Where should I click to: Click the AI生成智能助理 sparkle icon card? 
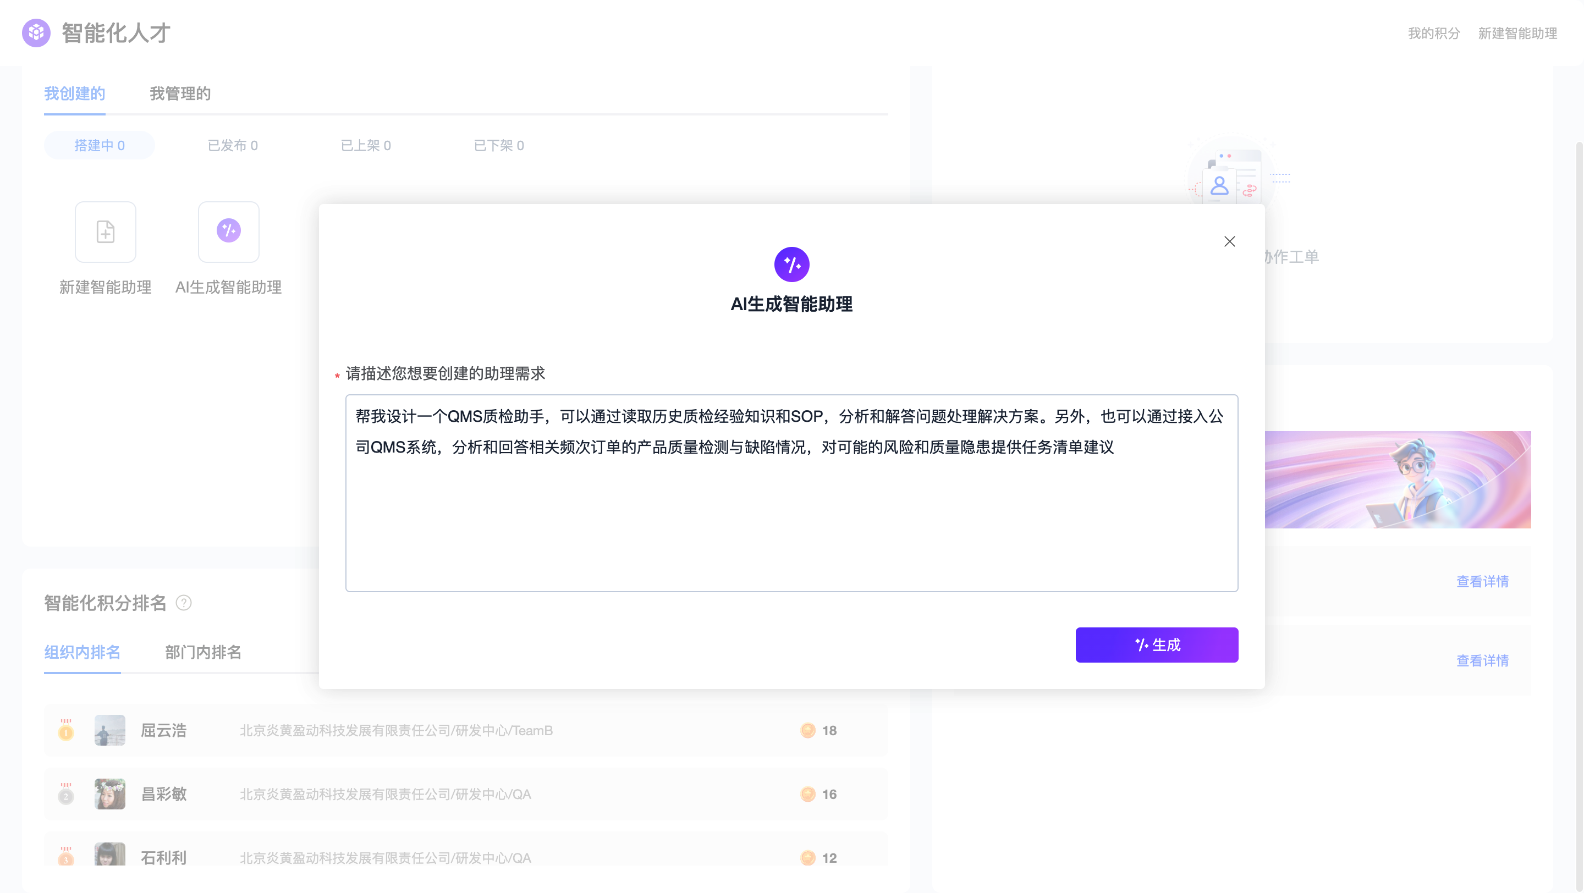point(229,231)
